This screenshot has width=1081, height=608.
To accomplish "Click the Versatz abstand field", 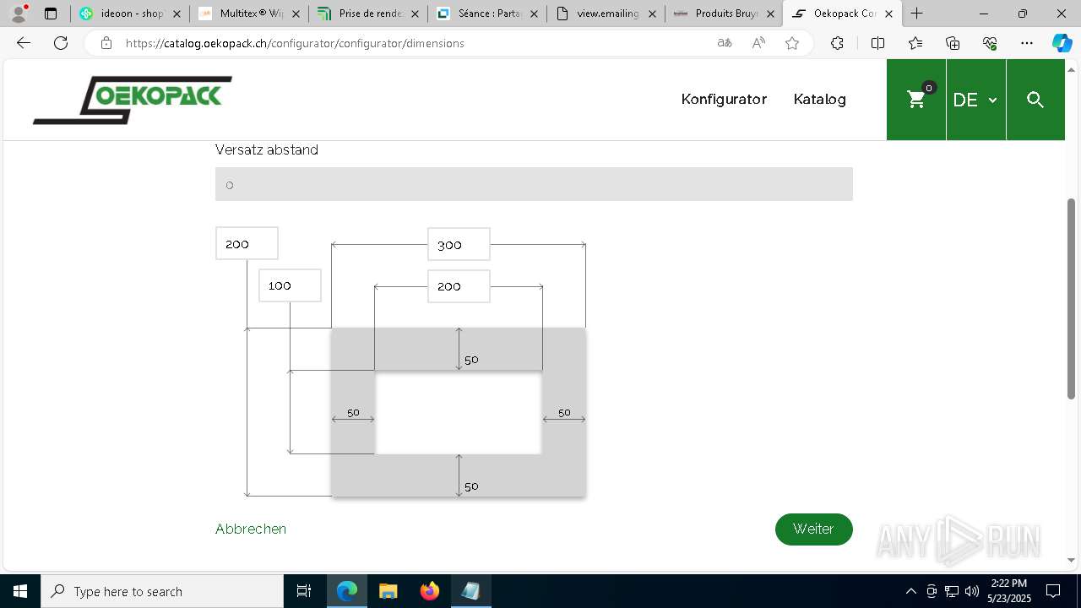I will pyautogui.click(x=534, y=184).
